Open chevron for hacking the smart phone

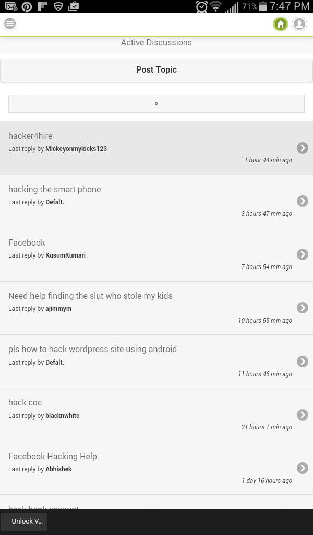point(303,201)
